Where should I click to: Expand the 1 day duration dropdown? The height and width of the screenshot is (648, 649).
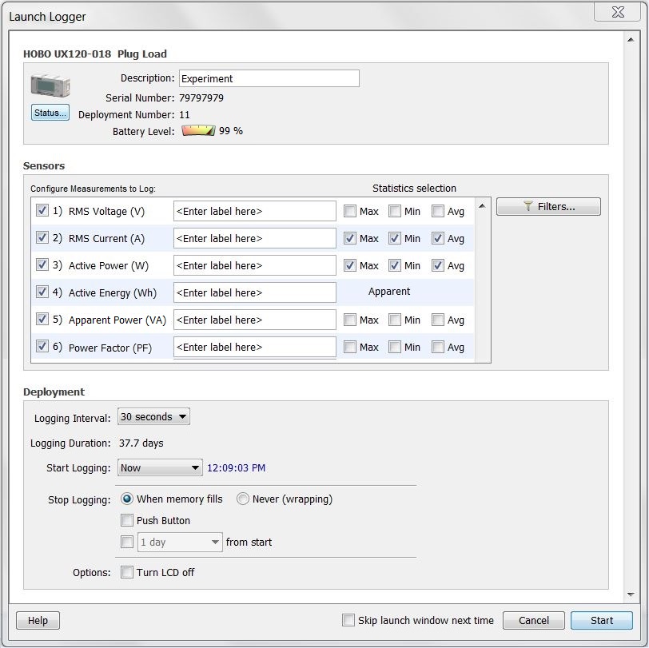pyautogui.click(x=180, y=543)
